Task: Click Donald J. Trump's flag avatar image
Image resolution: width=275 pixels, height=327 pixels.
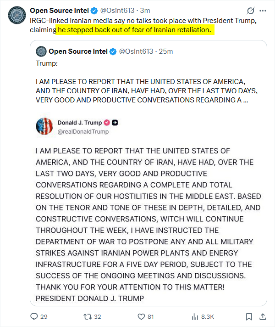Action: click(44, 127)
